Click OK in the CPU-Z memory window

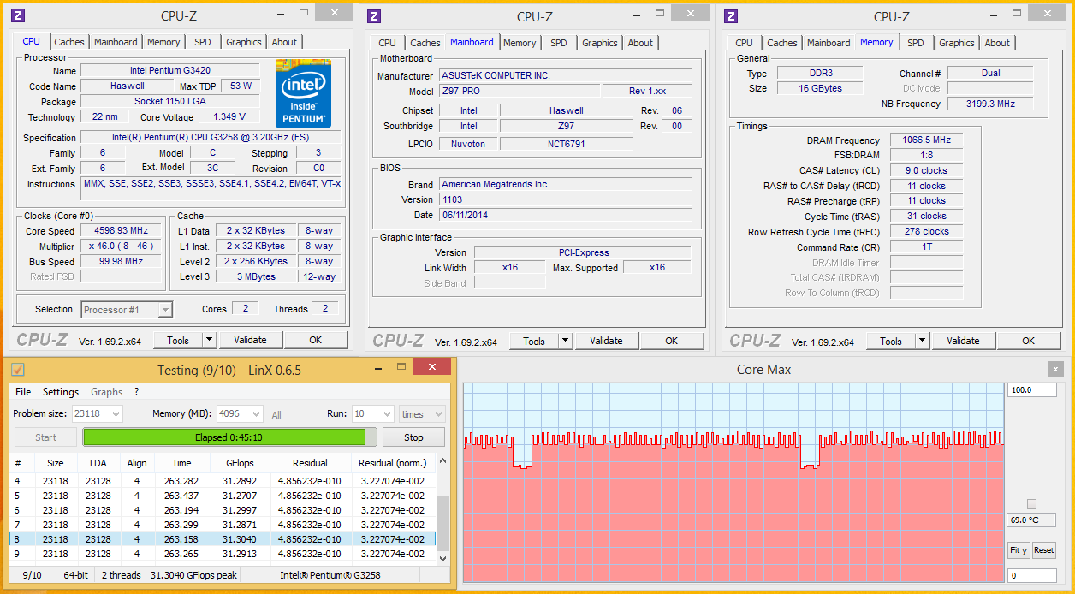click(x=1029, y=341)
